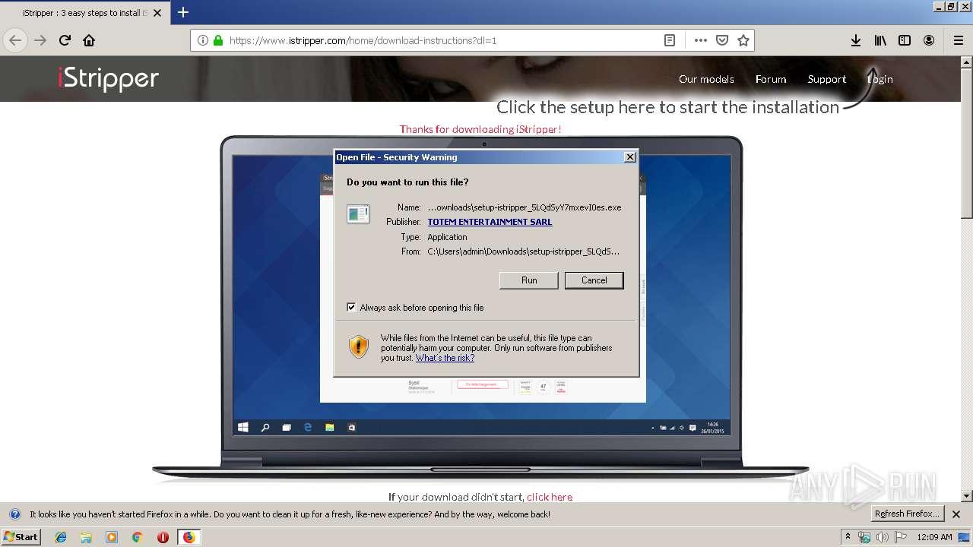Open the Firefox downloads panel

point(856,40)
